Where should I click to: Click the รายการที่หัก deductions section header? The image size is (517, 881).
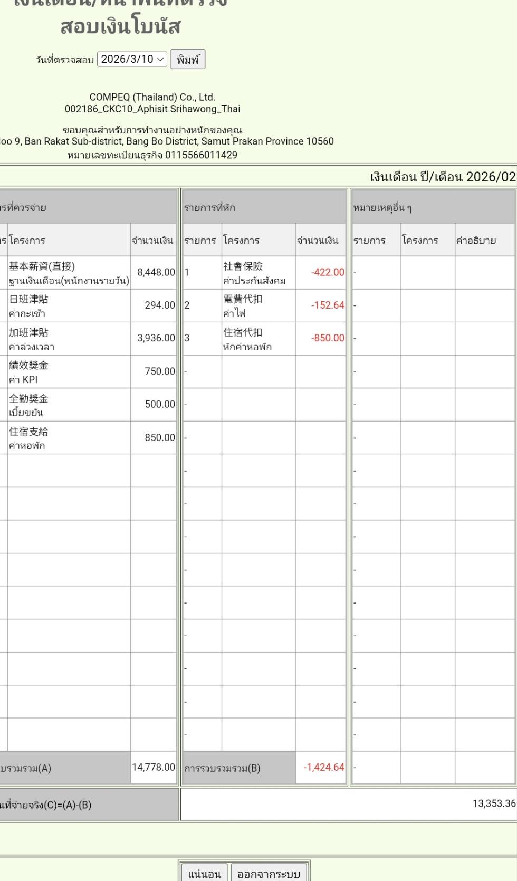point(209,207)
